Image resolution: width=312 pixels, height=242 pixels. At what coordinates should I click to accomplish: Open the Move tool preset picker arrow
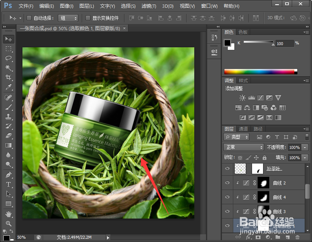20,18
